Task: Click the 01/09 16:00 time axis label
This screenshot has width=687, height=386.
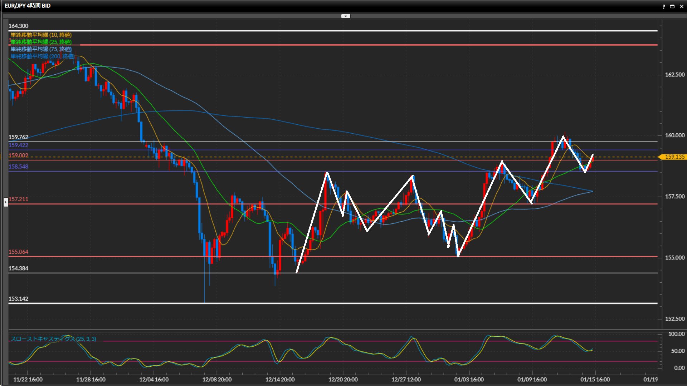Action: point(532,380)
